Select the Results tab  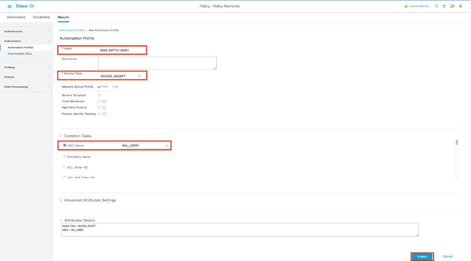[63, 17]
